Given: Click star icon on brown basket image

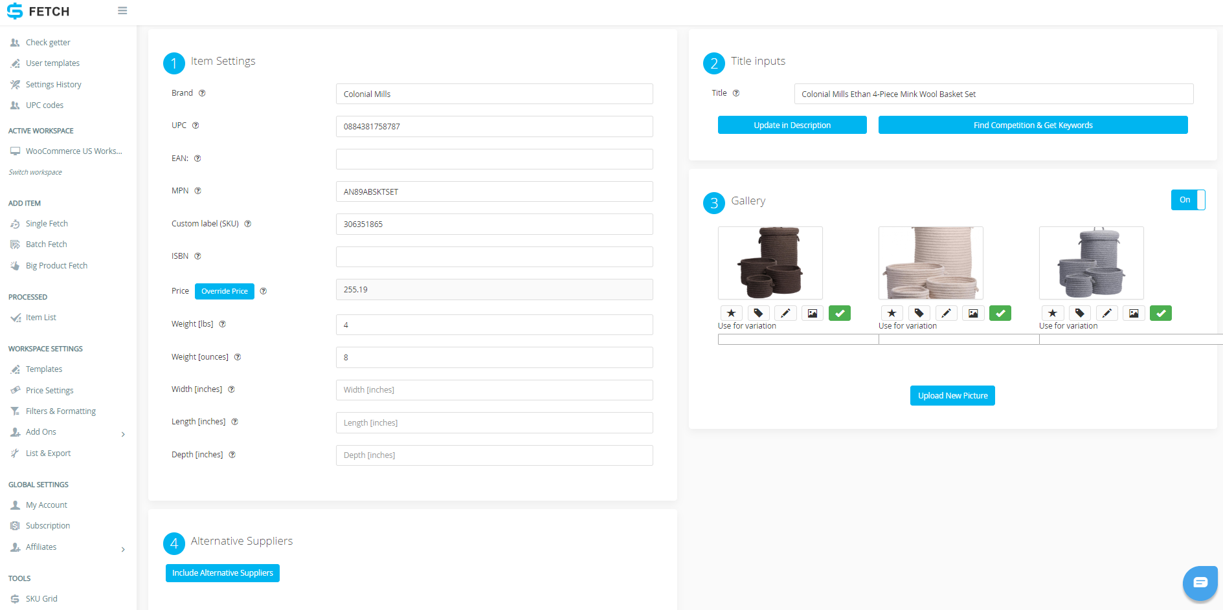Looking at the screenshot, I should tap(731, 313).
